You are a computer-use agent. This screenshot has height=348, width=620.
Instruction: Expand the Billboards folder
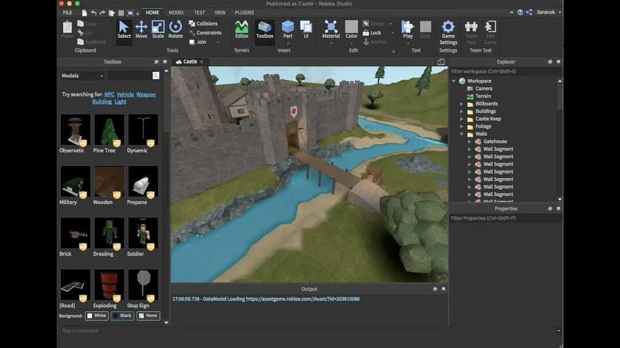(462, 104)
